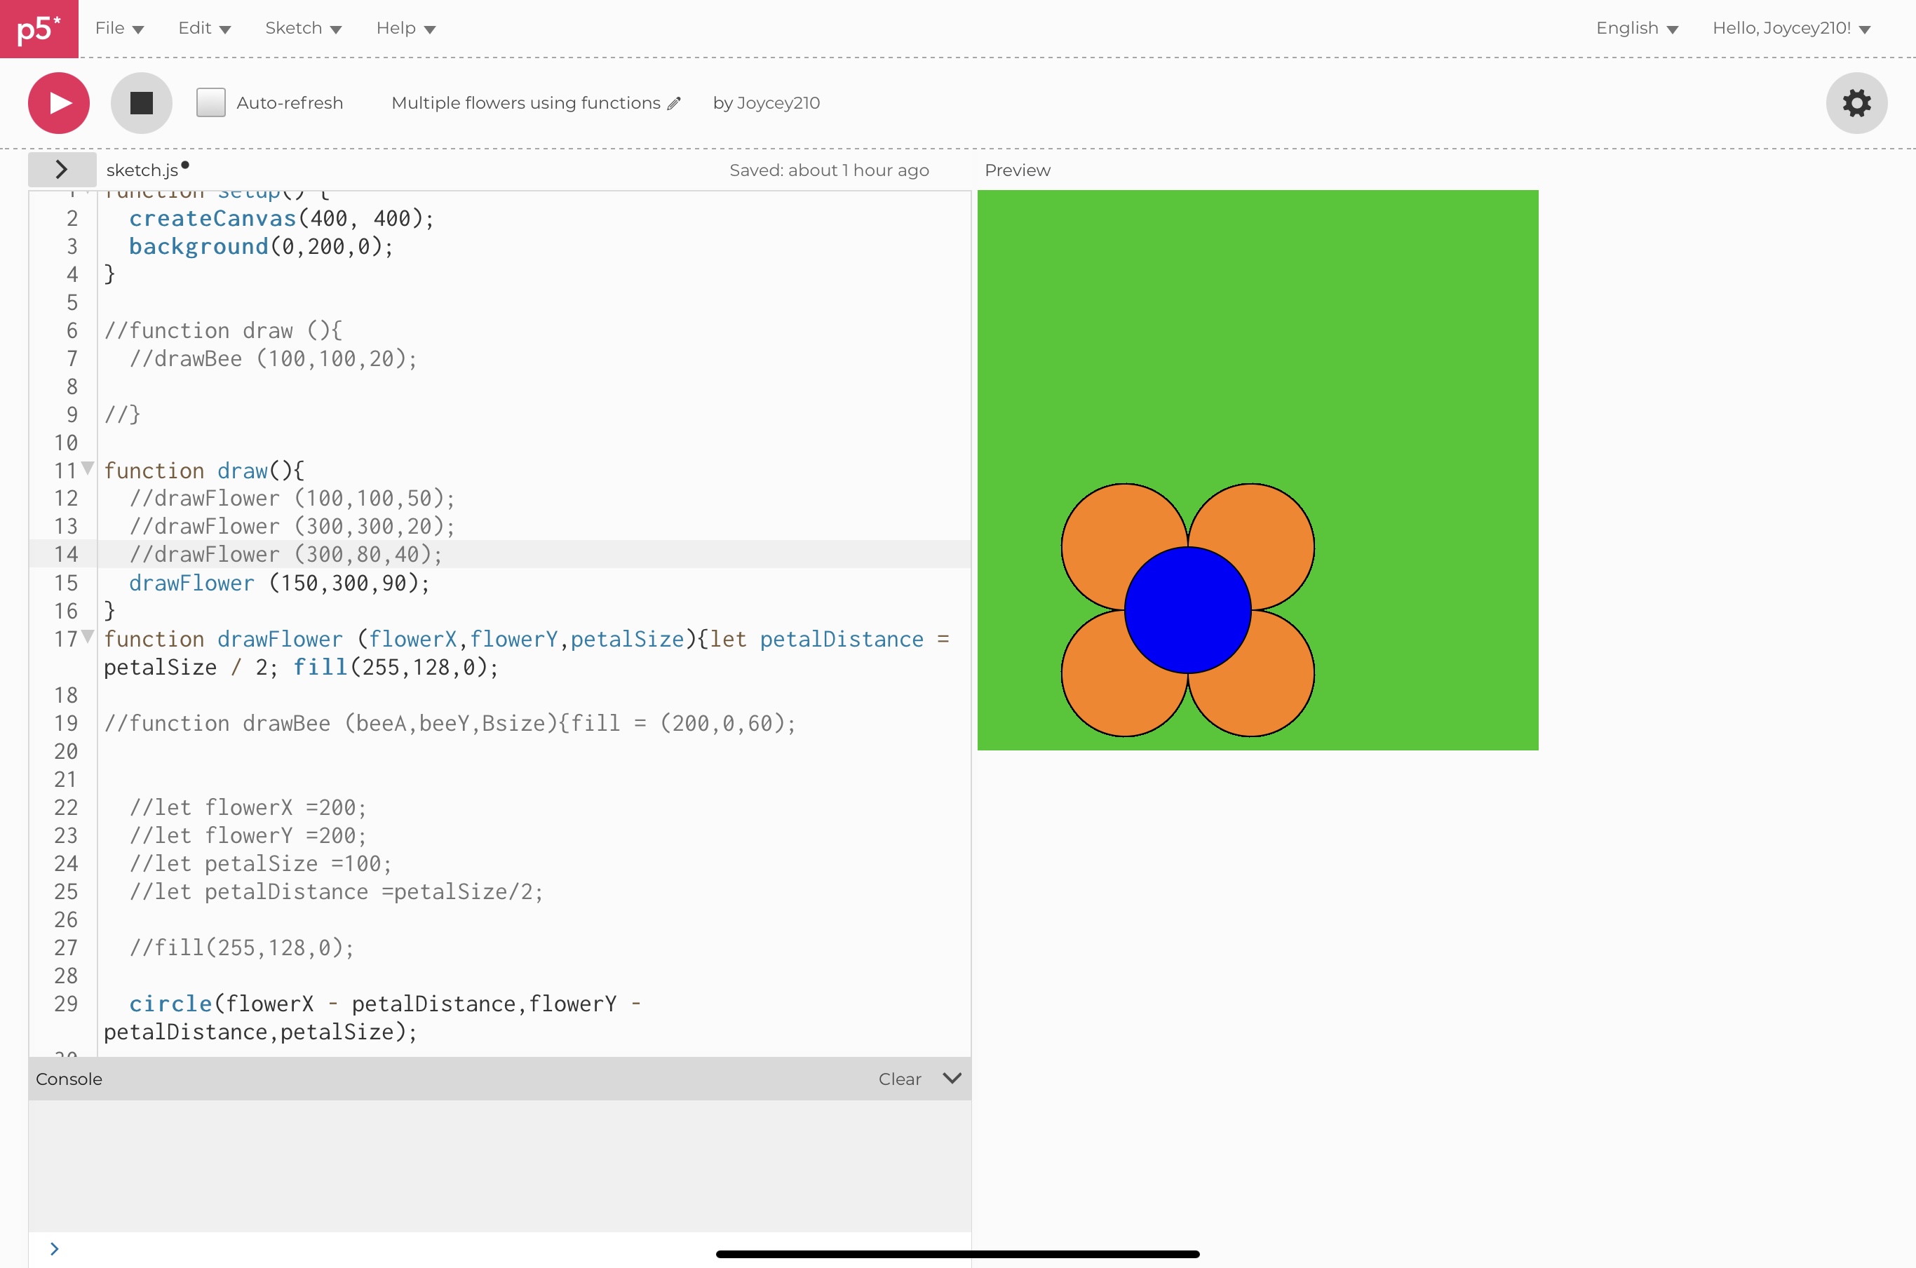Click the Console panel header label

69,1079
